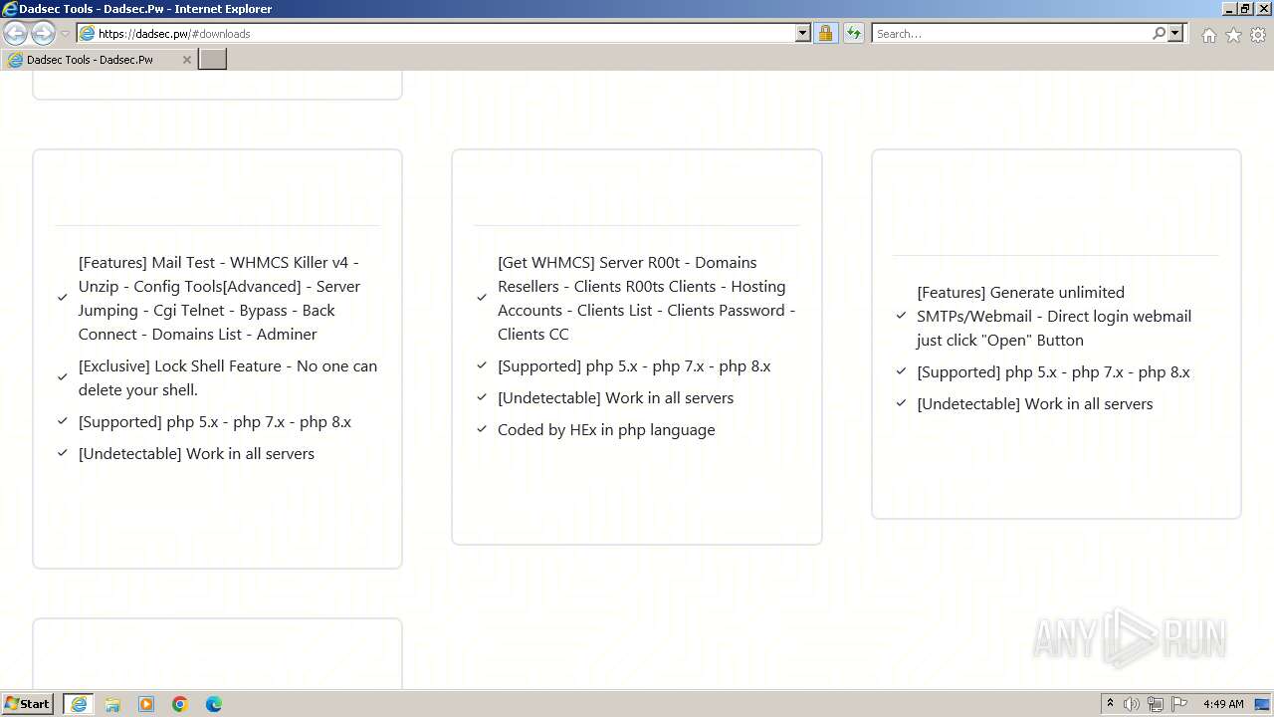Open Action Center flag icon
1274x717 pixels.
(x=1179, y=704)
